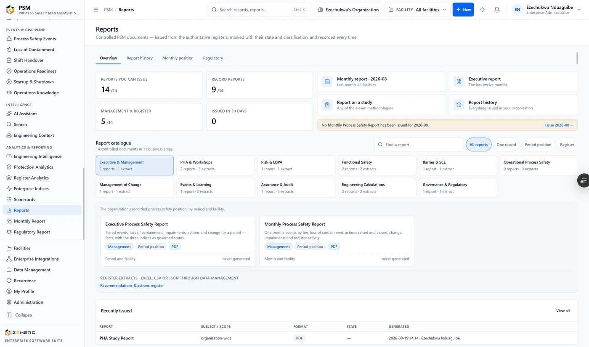Image resolution: width=589 pixels, height=347 pixels.
Task: Click the Find a report search field
Action: pyautogui.click(x=419, y=145)
